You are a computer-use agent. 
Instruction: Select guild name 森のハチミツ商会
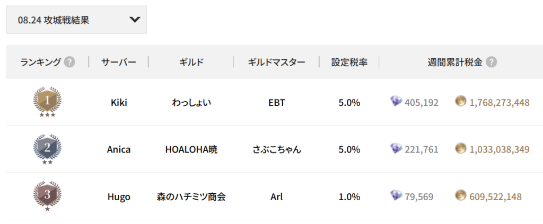[x=191, y=196]
